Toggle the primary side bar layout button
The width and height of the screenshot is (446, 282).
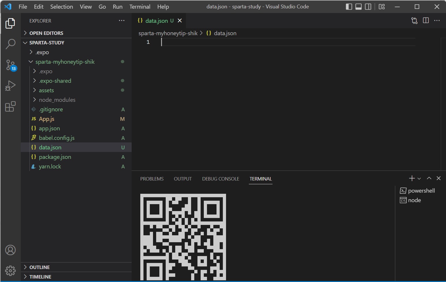pyautogui.click(x=349, y=7)
